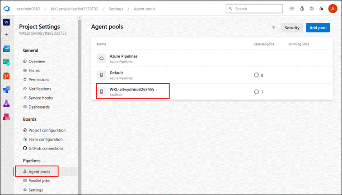
Task: Open the Artifacts hub icon in sidebar
Action: click(6, 117)
